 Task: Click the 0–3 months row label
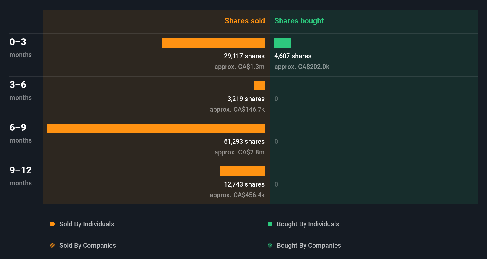pyautogui.click(x=20, y=48)
